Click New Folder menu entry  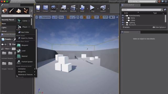[26, 32]
